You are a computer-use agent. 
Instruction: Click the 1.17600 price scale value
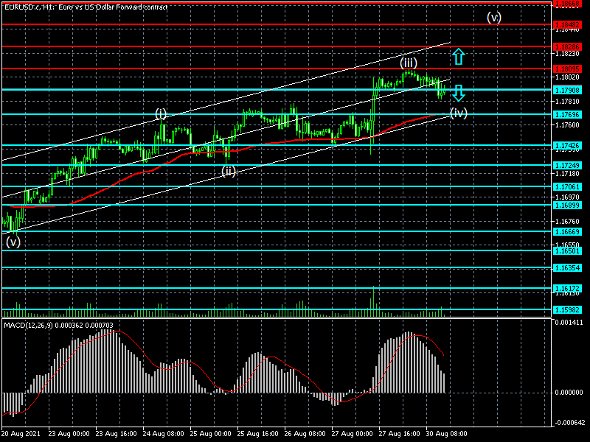(567, 125)
